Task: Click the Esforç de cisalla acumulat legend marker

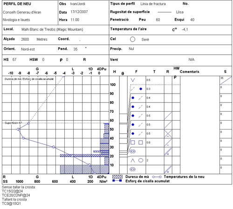Action: (x=117, y=180)
